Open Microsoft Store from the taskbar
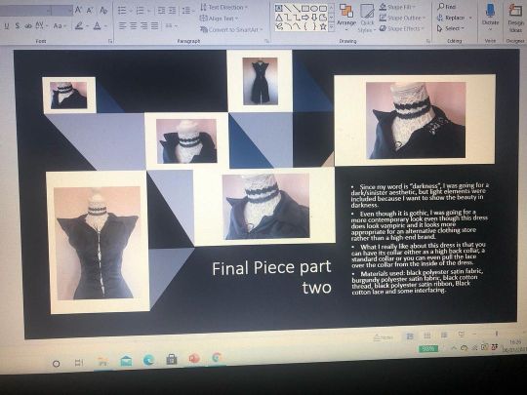Viewport: 527px width, 395px height. (x=172, y=359)
